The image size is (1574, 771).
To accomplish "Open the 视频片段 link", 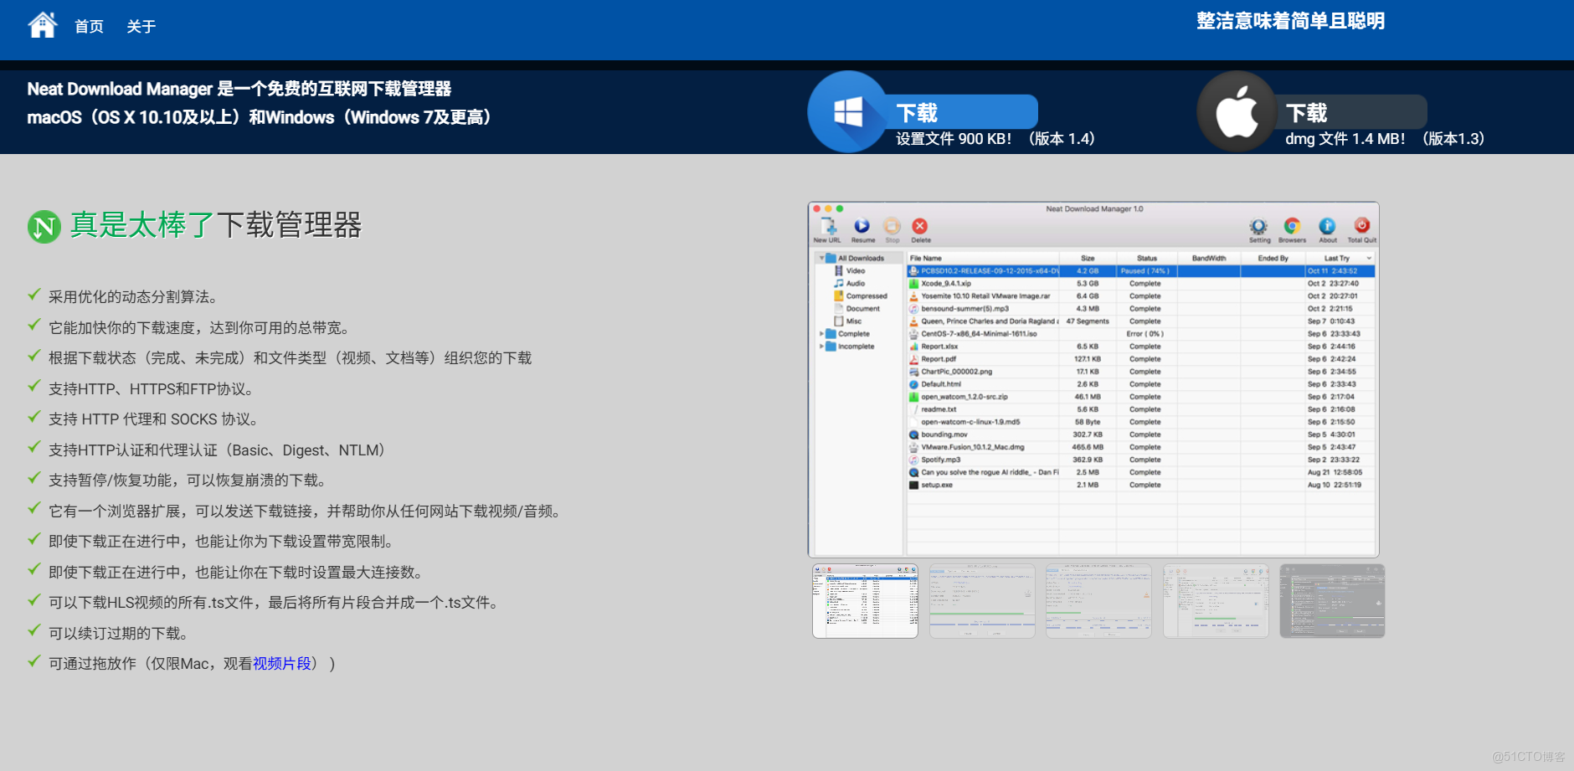I will pos(282,664).
